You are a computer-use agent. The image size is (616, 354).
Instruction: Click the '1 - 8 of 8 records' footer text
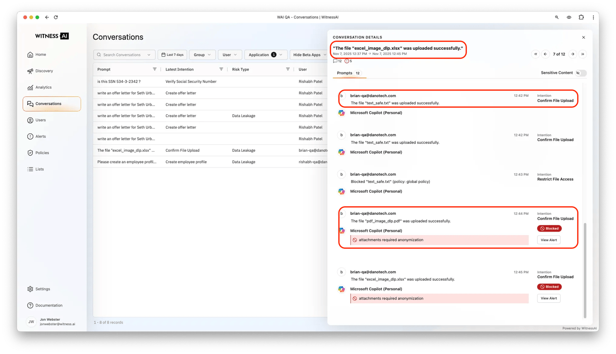[108, 323]
